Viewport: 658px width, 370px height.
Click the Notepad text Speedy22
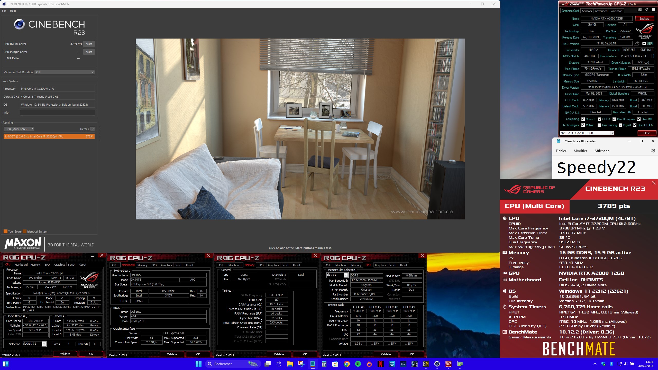pos(596,167)
